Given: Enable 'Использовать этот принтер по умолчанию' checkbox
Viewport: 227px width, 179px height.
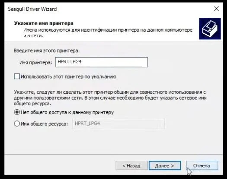Looking at the screenshot, I should tap(17, 76).
